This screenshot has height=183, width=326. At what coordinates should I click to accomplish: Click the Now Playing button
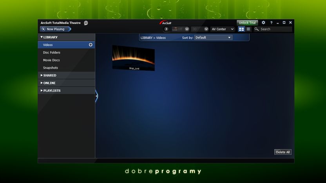pos(56,29)
